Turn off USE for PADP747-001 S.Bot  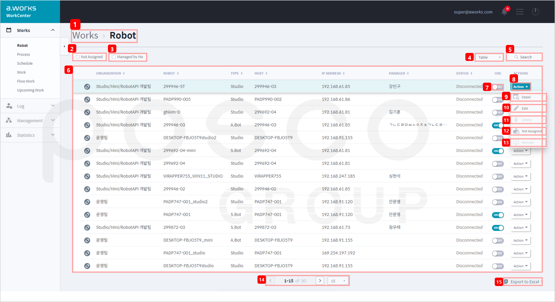[498, 215]
